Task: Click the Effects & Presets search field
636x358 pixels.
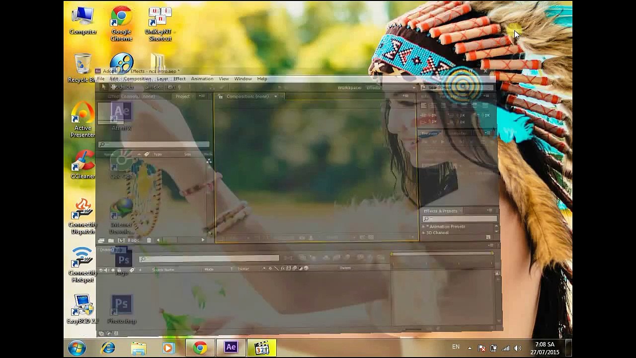Action: [460, 219]
